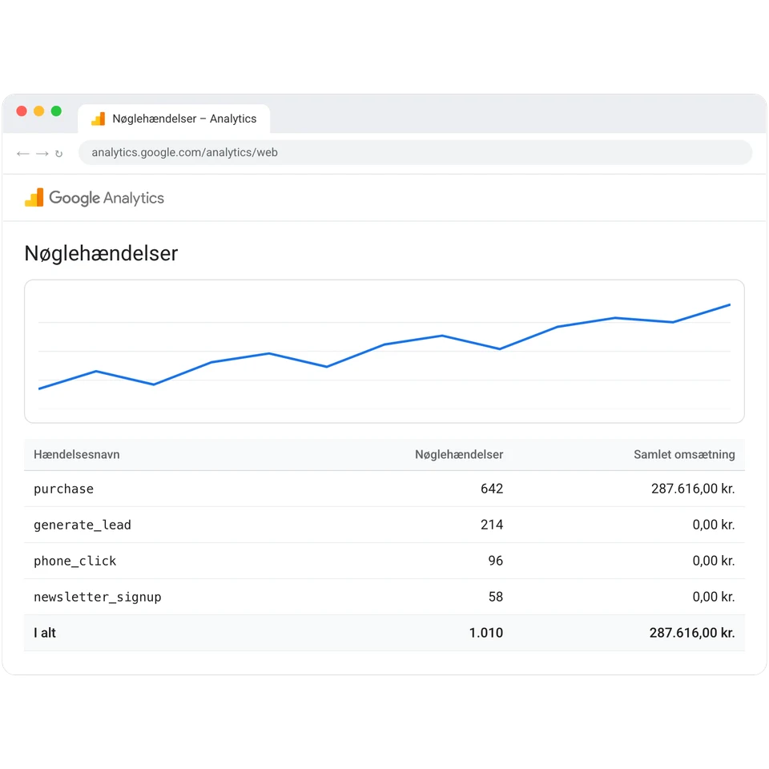Select the purchase event name
The height and width of the screenshot is (769, 769).
pos(64,489)
